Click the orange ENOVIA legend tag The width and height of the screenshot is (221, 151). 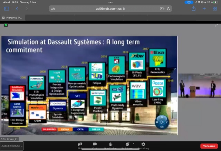tap(65, 130)
